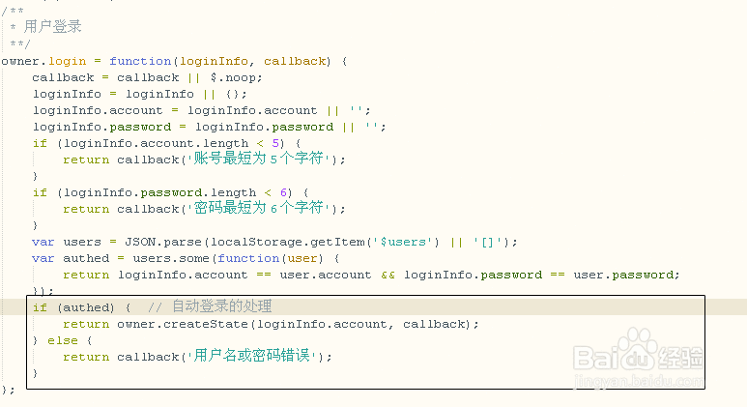
Task: Click the string '密码最短为 6 个字符'
Action: pyautogui.click(x=258, y=208)
